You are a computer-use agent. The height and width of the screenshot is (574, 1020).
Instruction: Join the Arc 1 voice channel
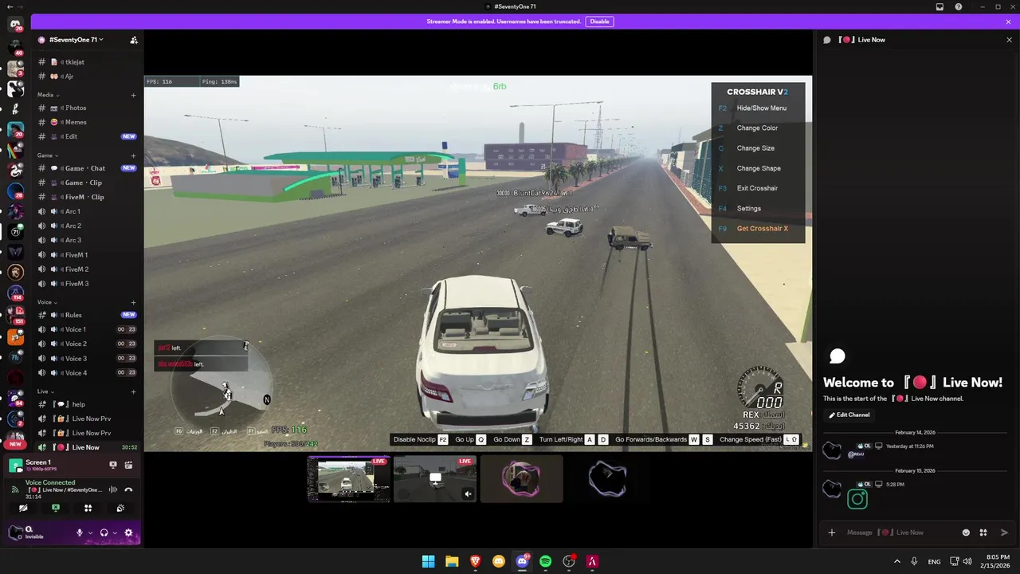tap(87, 211)
